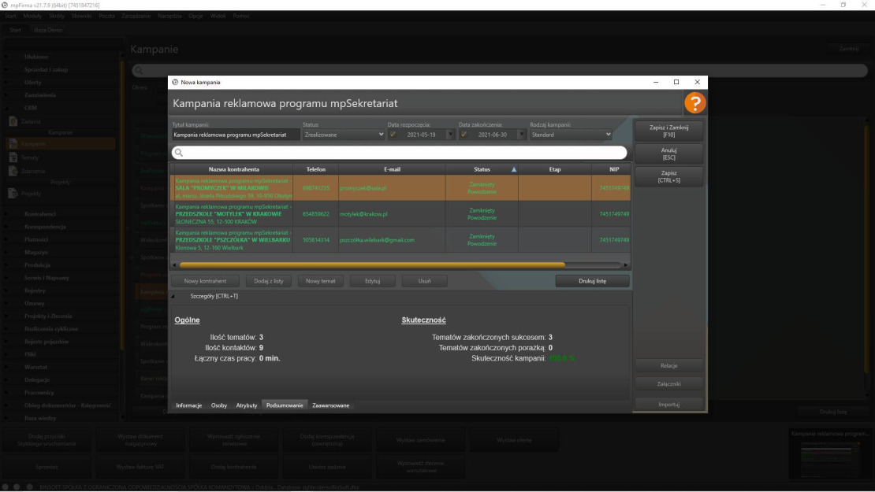Click the Projekty icon in the sidebar
The height and width of the screenshot is (492, 875).
click(13, 194)
